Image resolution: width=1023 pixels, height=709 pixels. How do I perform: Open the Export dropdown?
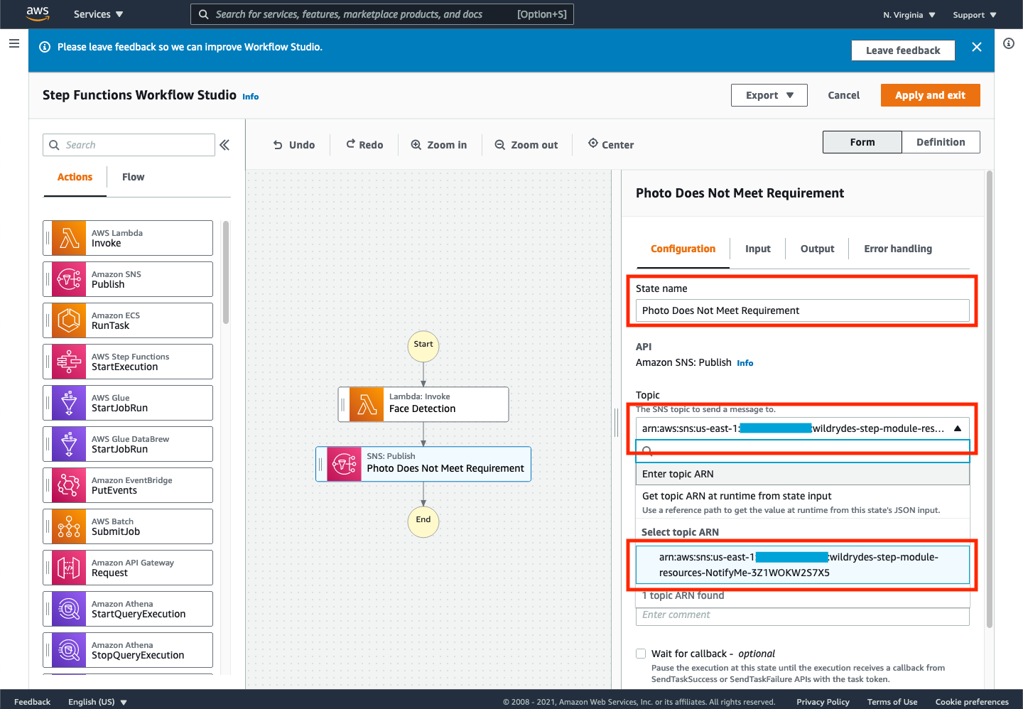[769, 95]
